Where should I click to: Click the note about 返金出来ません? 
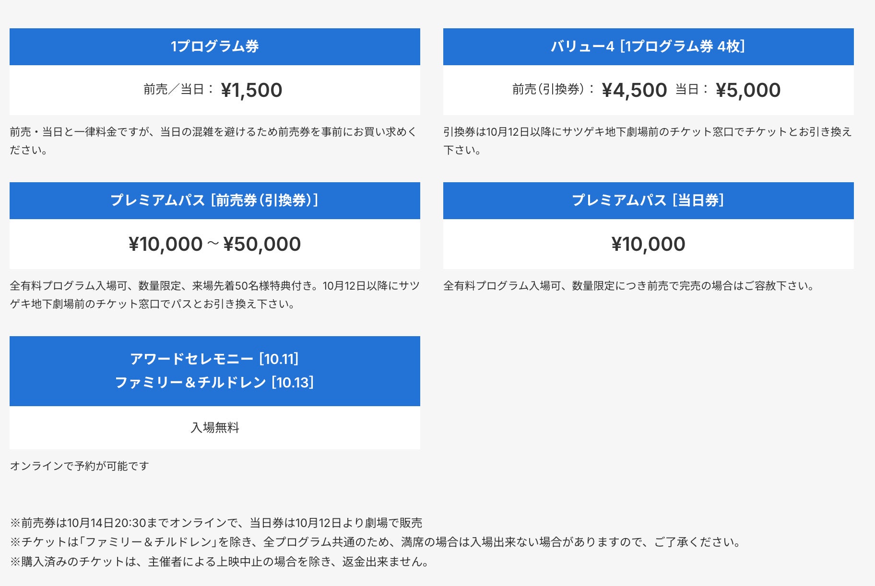219,562
